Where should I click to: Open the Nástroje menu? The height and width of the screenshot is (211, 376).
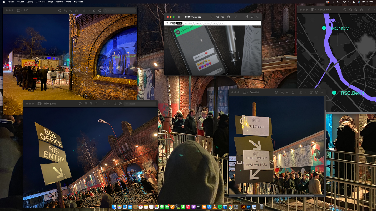tap(59, 2)
